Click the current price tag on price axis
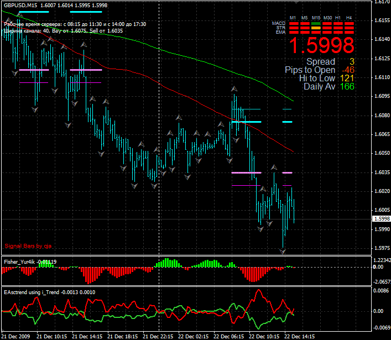 (x=381, y=219)
